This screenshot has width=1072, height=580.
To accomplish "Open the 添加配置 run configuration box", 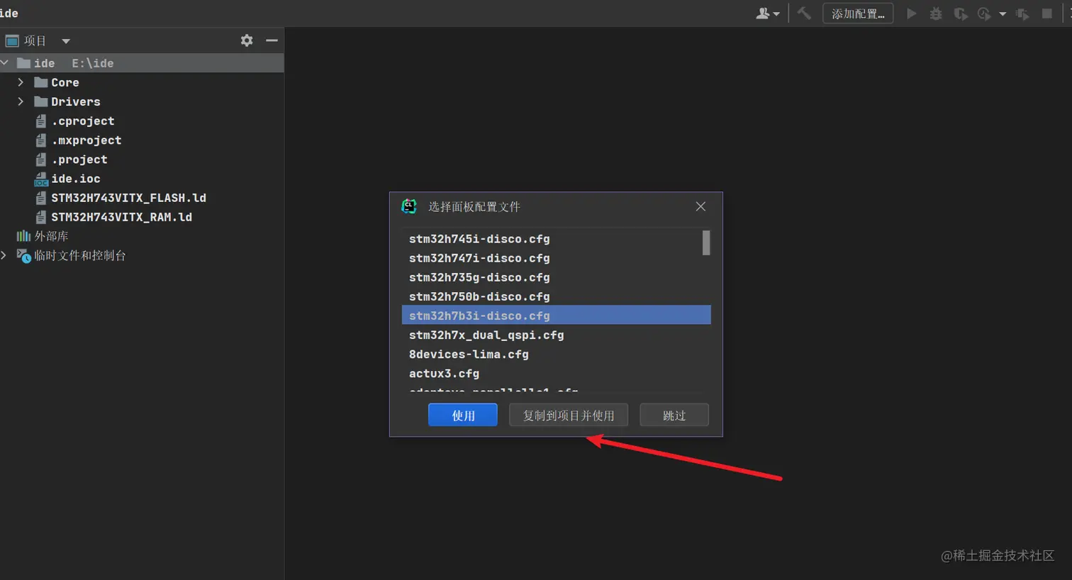I will [858, 13].
